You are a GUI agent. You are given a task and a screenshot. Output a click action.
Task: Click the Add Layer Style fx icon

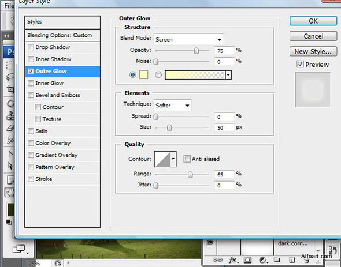(233, 260)
